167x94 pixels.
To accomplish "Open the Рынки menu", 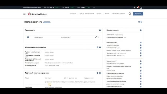I will click(x=99, y=14).
